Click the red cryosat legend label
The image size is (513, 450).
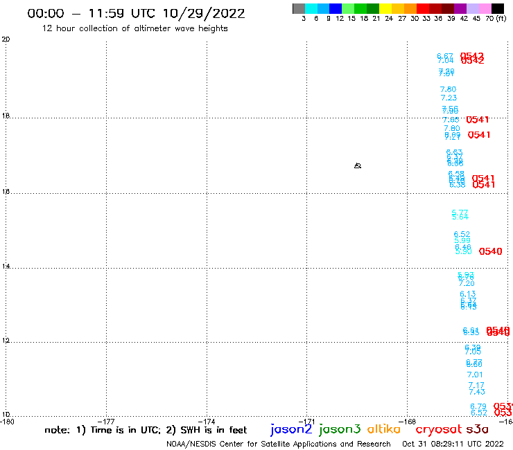438,430
